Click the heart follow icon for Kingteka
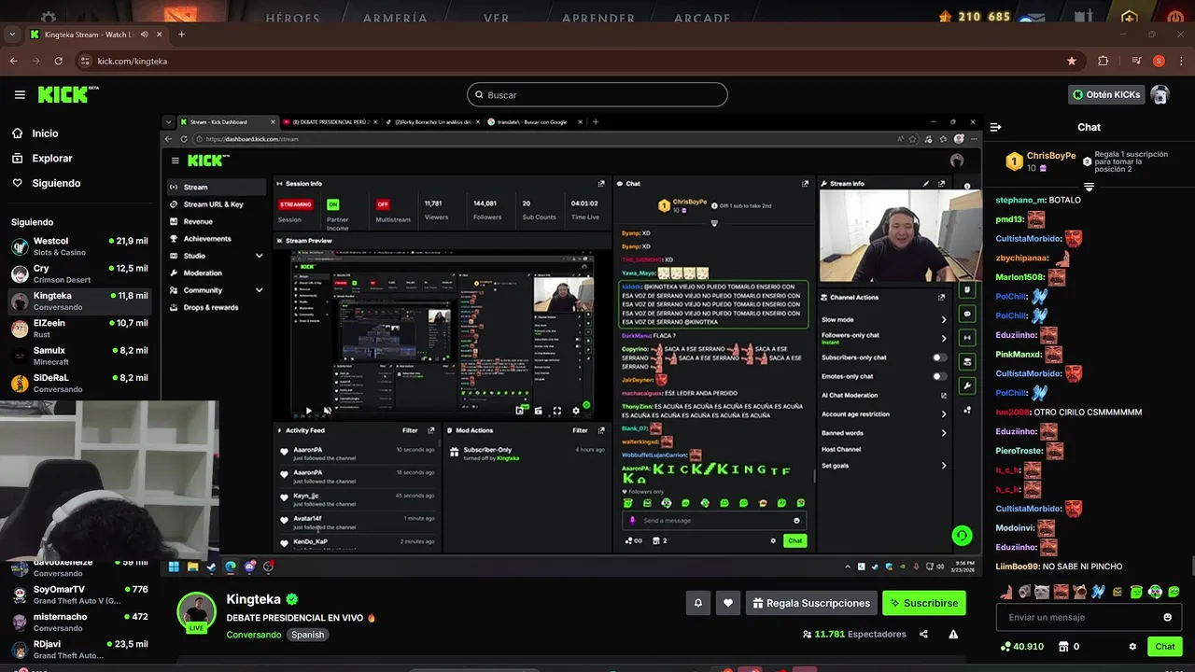The image size is (1195, 672). point(728,603)
